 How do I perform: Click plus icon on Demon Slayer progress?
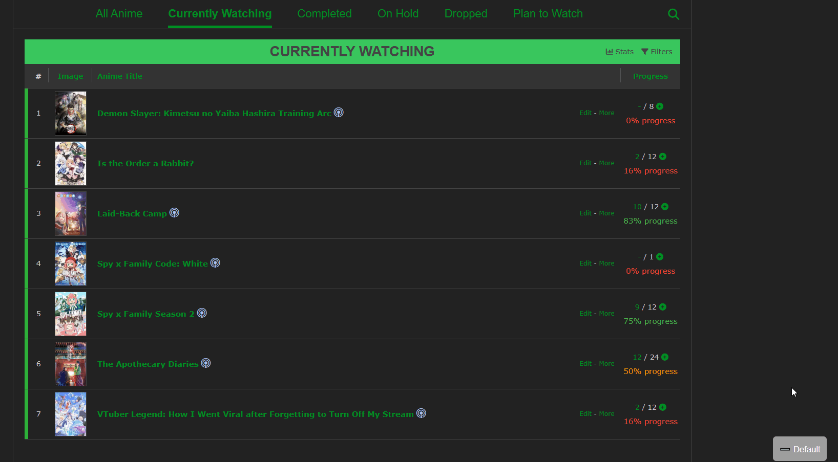pyautogui.click(x=660, y=106)
